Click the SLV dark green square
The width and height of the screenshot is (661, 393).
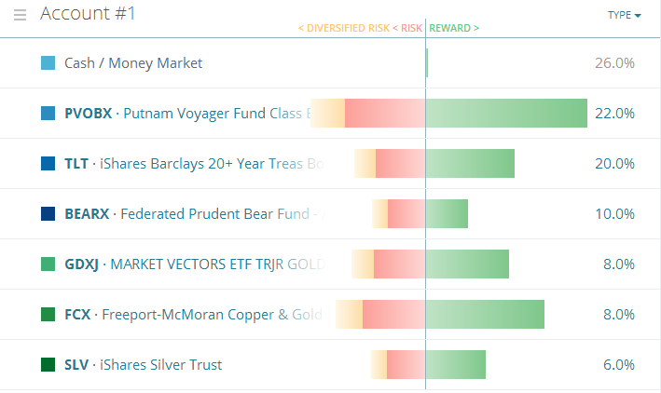(x=48, y=365)
